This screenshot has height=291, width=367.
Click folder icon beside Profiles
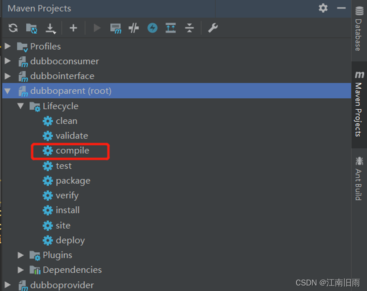pyautogui.click(x=22, y=47)
